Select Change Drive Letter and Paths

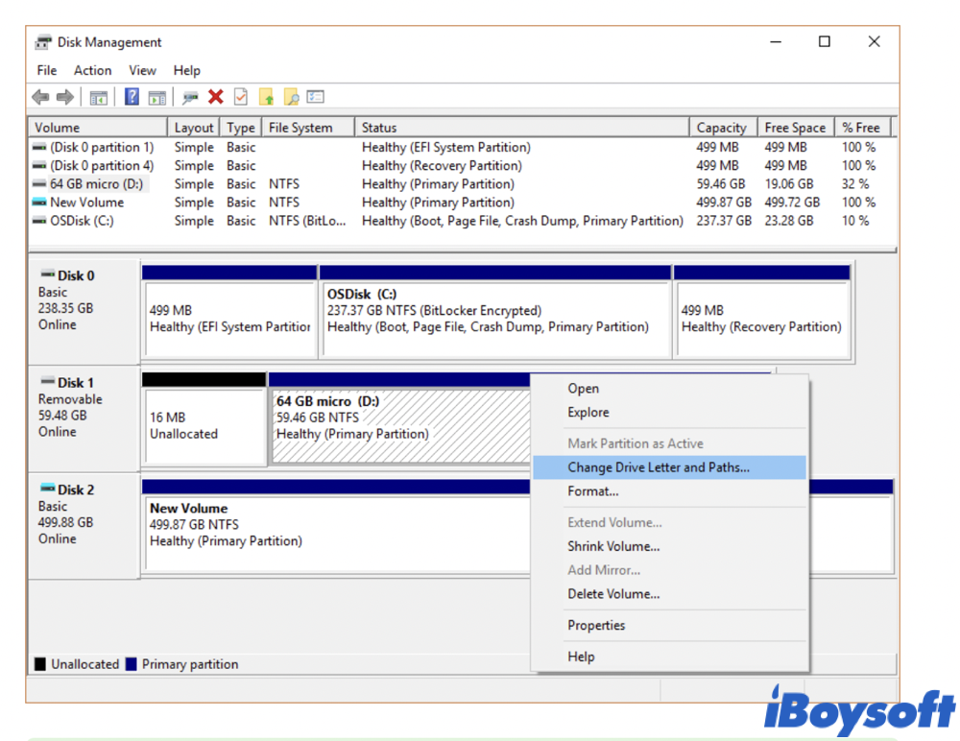click(x=659, y=467)
